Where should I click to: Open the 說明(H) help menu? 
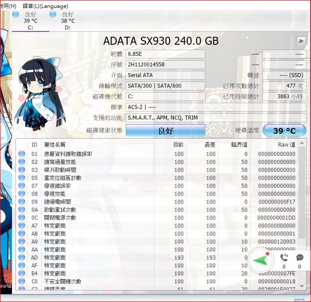point(8,6)
